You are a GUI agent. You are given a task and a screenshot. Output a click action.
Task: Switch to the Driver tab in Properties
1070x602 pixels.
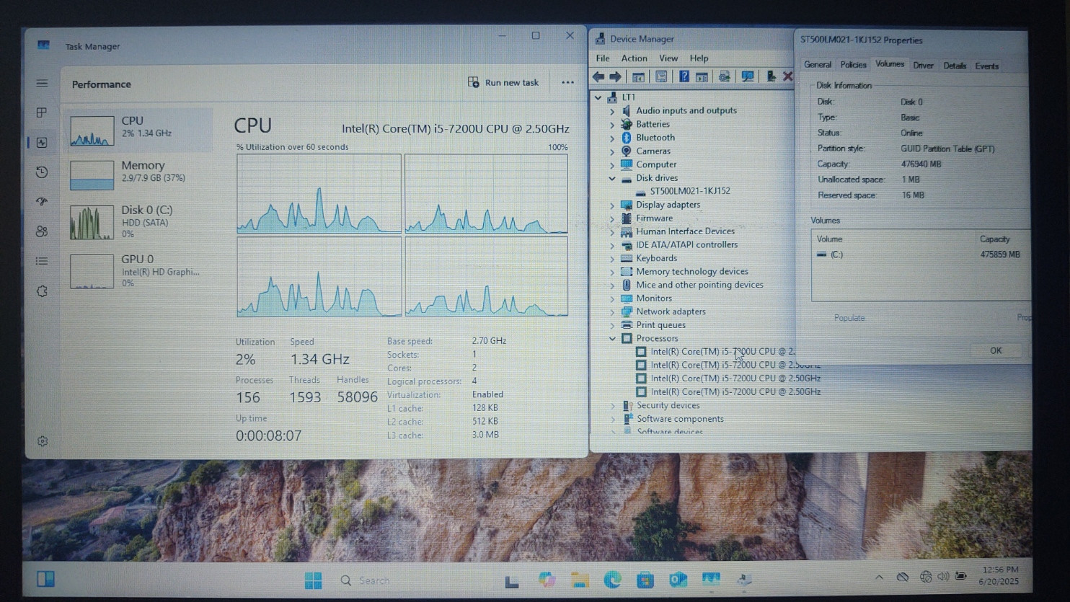pyautogui.click(x=923, y=66)
